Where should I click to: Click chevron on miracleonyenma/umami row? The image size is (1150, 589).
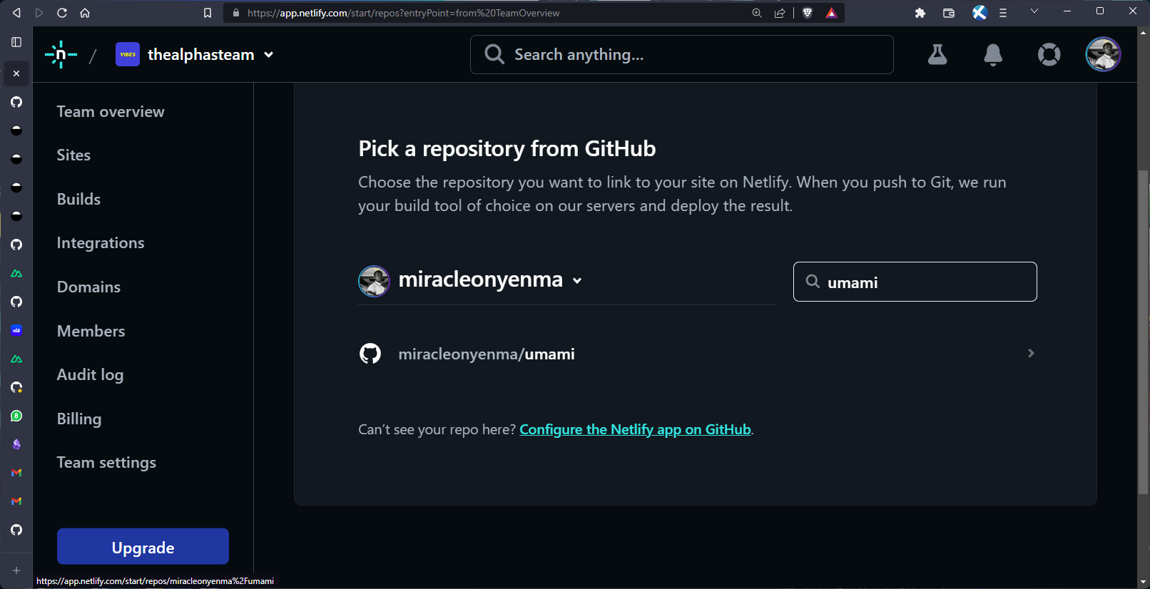click(x=1030, y=354)
